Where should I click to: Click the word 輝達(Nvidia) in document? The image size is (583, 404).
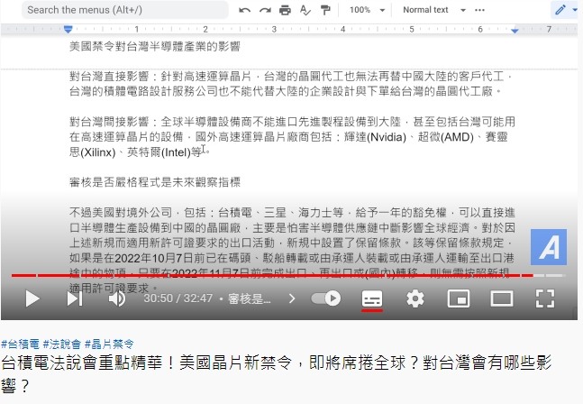coord(375,137)
